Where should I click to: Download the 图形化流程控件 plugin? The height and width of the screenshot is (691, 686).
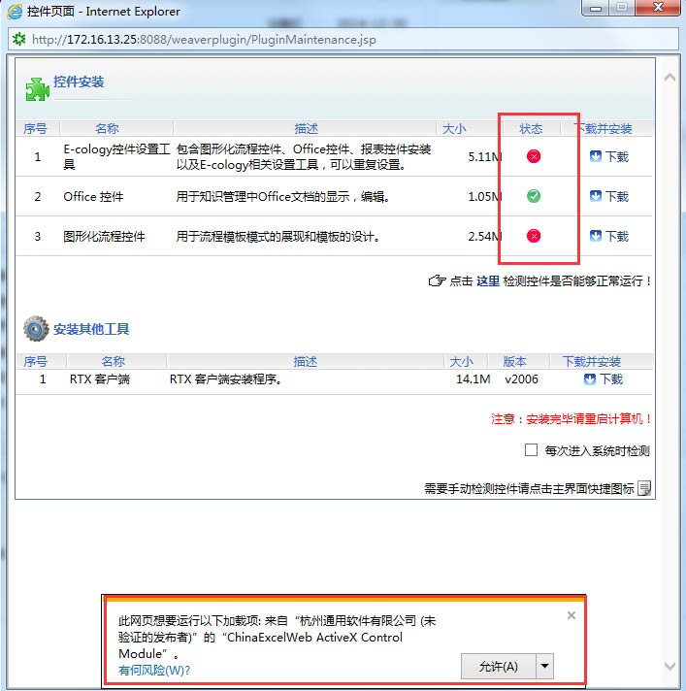coord(608,236)
